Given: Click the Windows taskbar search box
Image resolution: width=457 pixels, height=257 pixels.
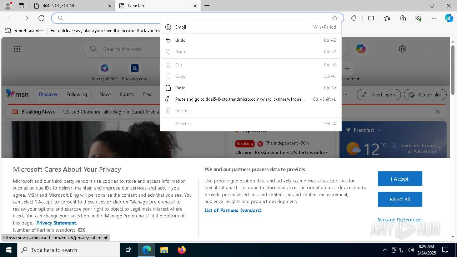Looking at the screenshot, I should click(69, 250).
